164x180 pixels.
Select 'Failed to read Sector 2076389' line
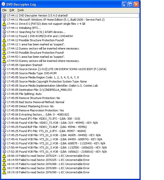coord(48,168)
